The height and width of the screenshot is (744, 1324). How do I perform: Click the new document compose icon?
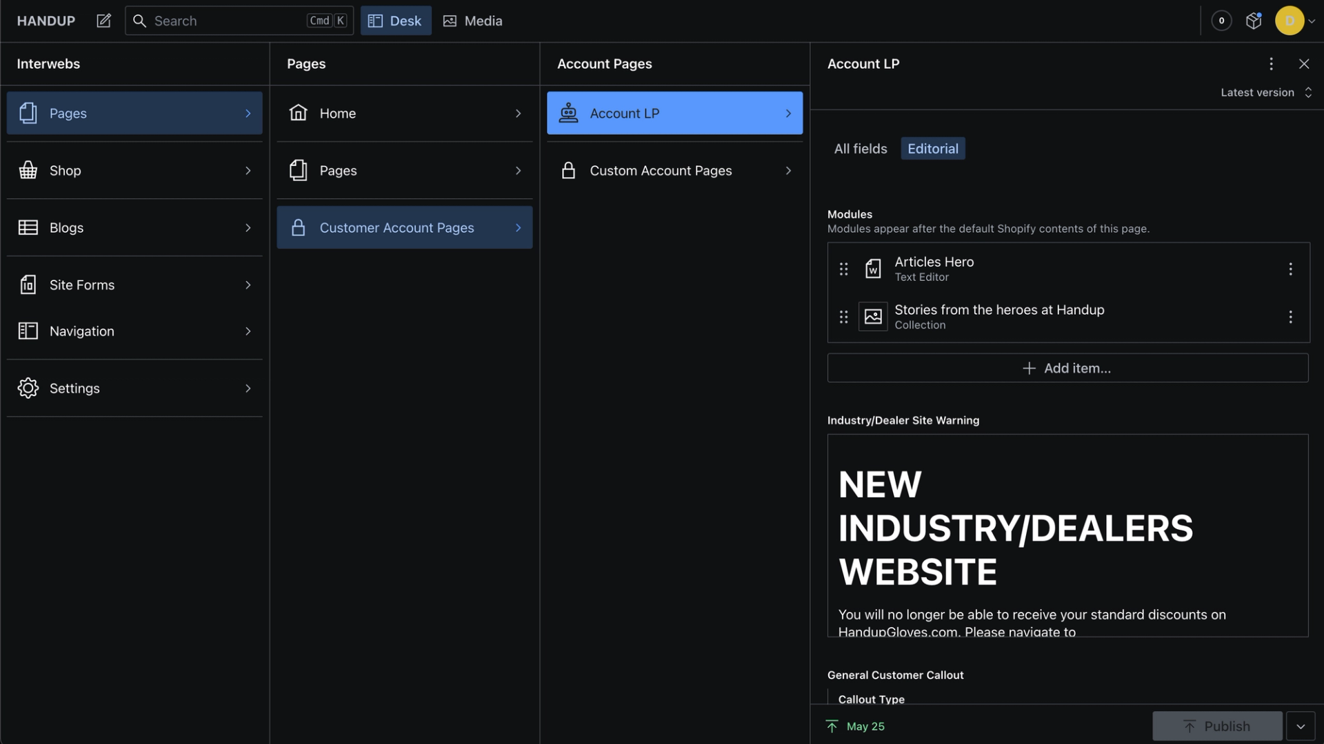tap(103, 21)
